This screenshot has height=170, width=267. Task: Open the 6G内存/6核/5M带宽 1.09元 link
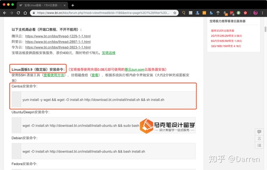227,41
